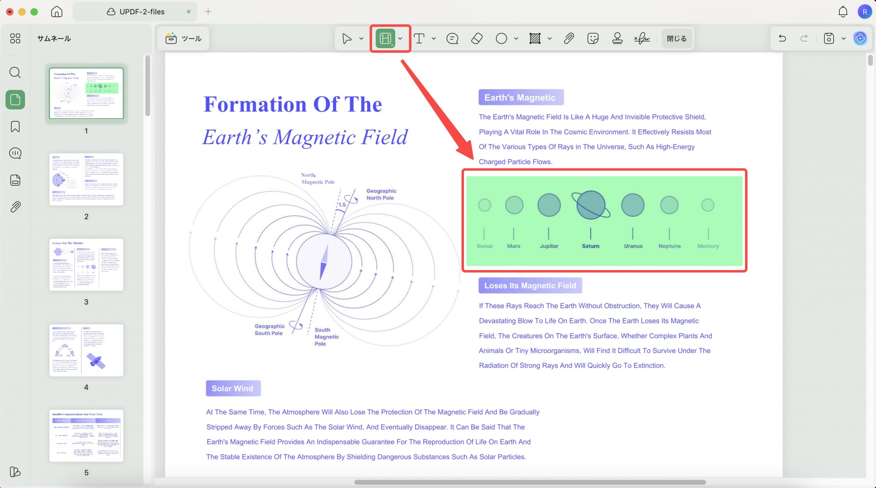Expand the text tool dropdown arrow
The width and height of the screenshot is (876, 488).
434,39
